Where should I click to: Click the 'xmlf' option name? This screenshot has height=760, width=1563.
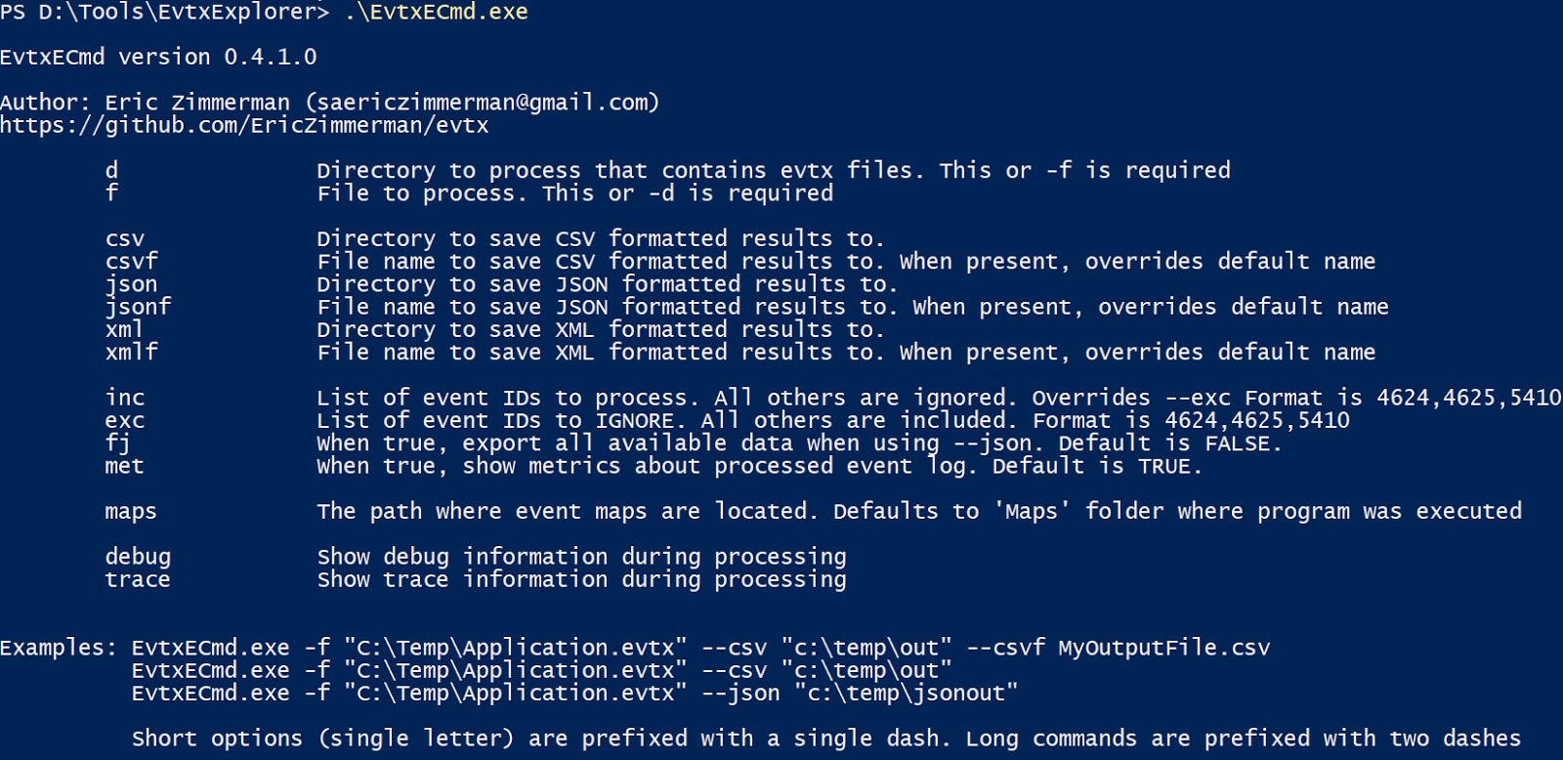coord(132,352)
